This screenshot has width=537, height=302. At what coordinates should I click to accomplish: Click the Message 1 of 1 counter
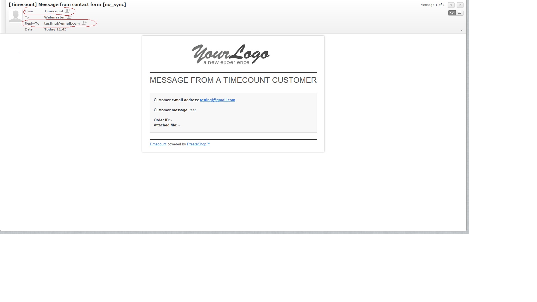click(432, 5)
